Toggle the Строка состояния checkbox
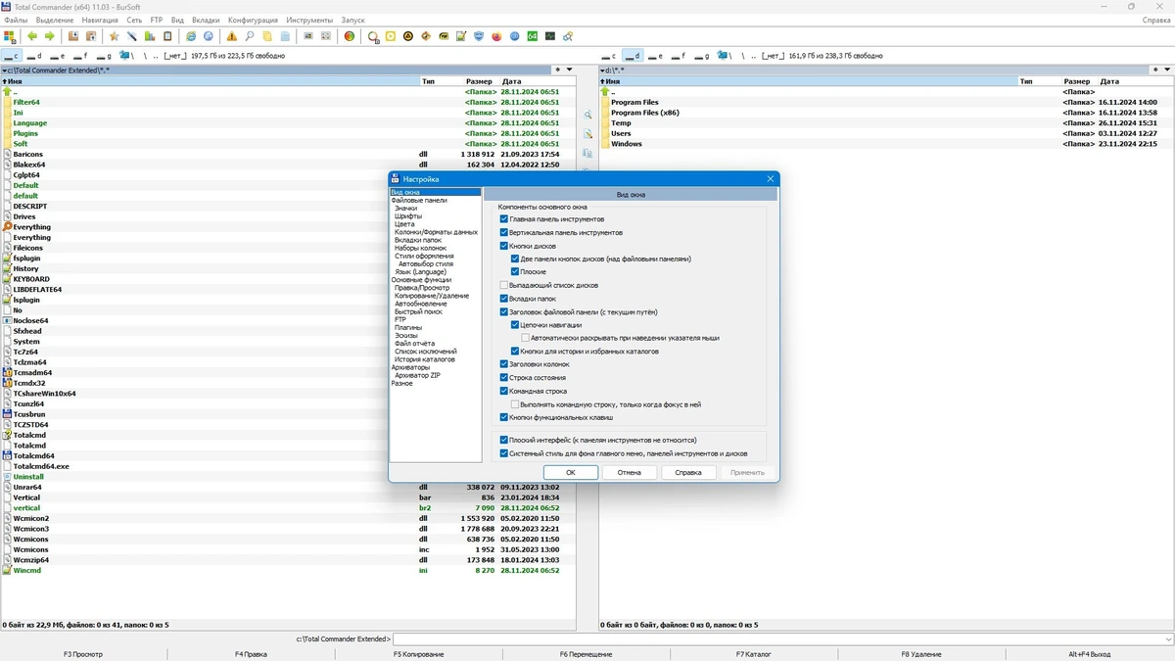Screen dimensions: 1175x661 tap(504, 377)
